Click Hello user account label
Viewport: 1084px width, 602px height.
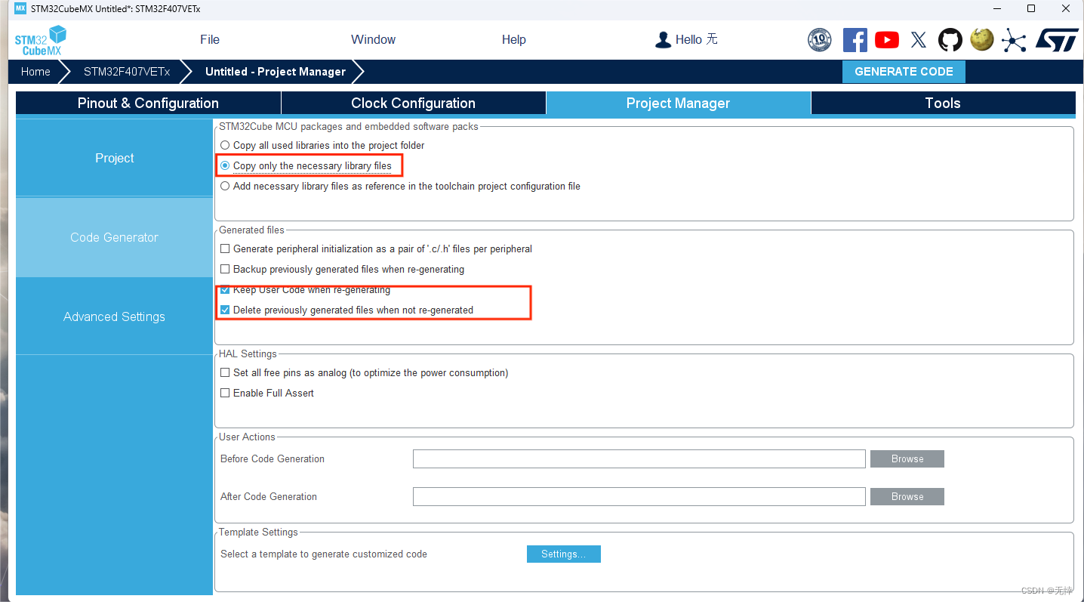tap(696, 39)
